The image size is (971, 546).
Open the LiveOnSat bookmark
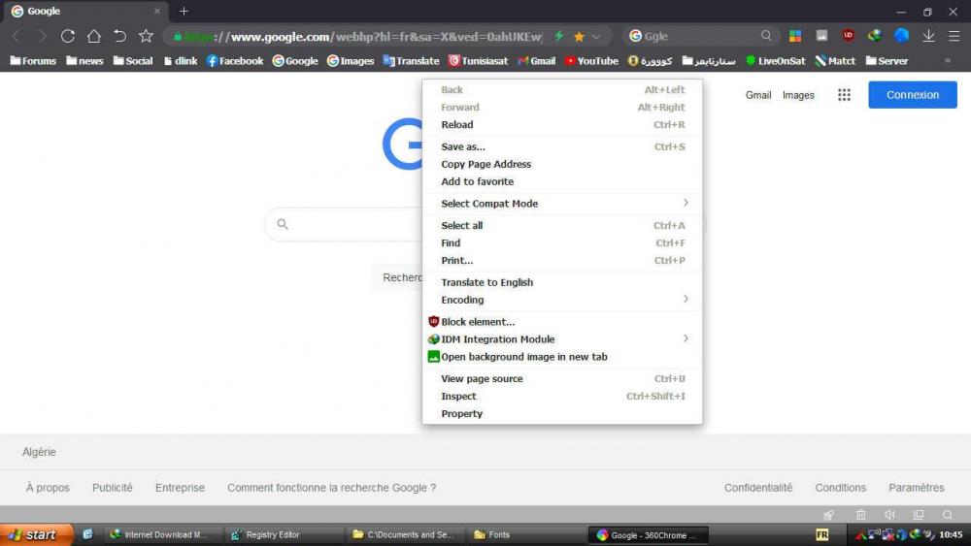click(x=775, y=60)
